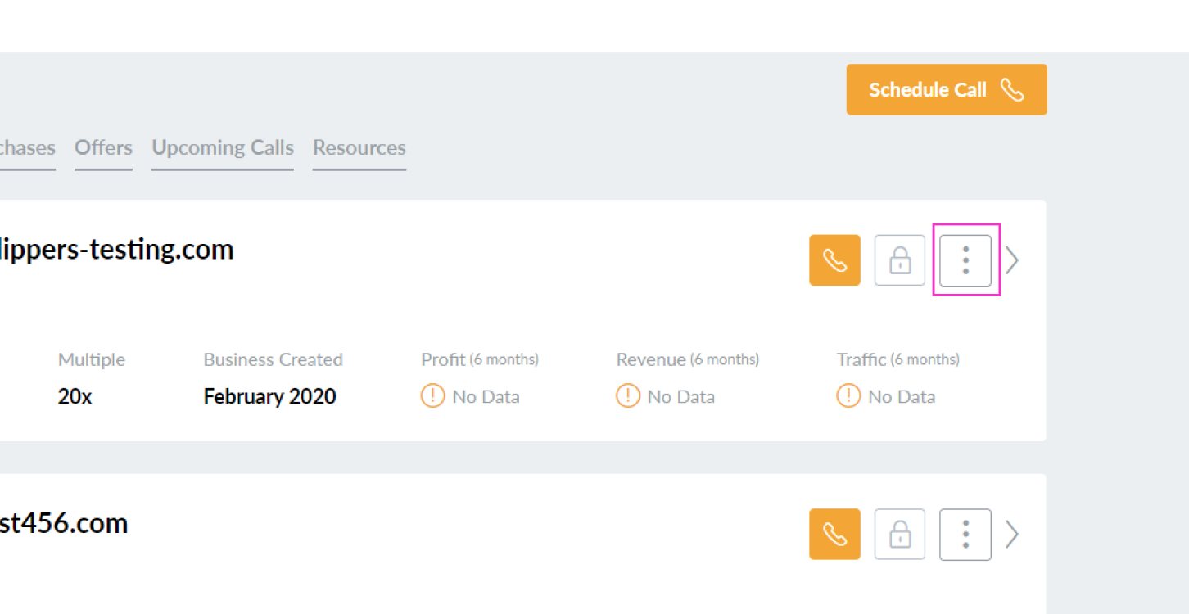Select the partially visible Purchases tab
The height and width of the screenshot is (614, 1189).
coord(26,148)
